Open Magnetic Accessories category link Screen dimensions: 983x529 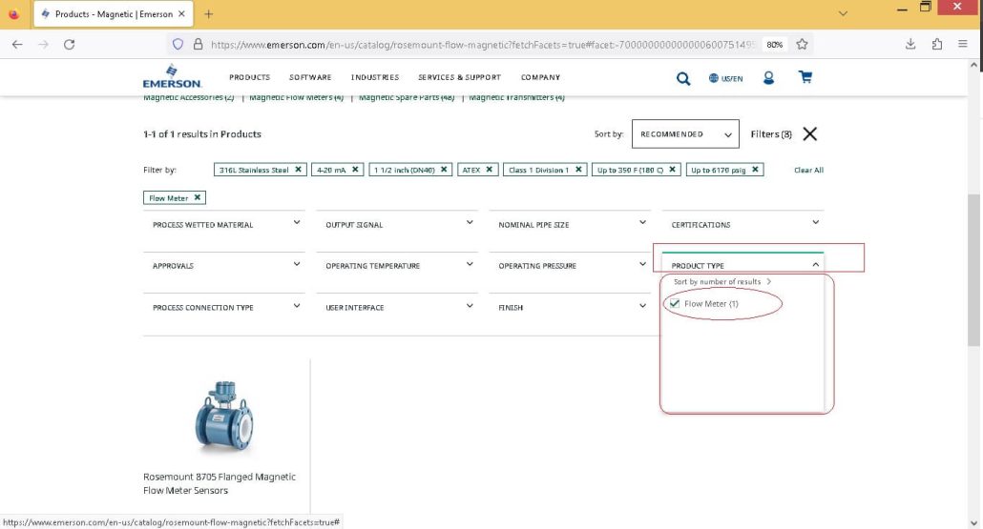point(189,97)
